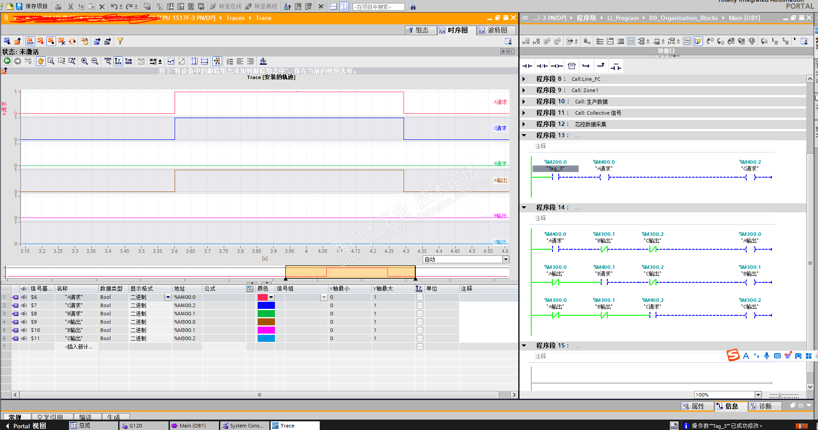The height and width of the screenshot is (430, 818).
Task: Click the 转至在线 go online button
Action: click(225, 7)
